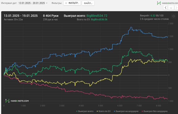This screenshot has width=178, height=114.
Task: Click the EV value BigBlind536.06
Action: pyautogui.click(x=99, y=19)
